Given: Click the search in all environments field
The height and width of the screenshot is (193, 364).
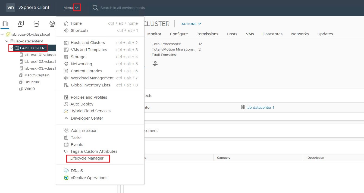Looking at the screenshot, I should tap(123, 8).
